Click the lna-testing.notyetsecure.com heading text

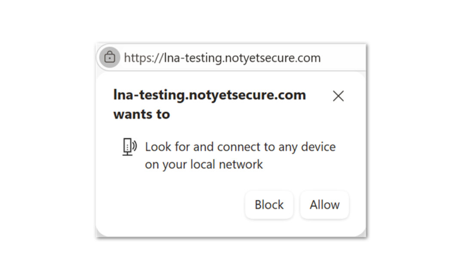pyautogui.click(x=209, y=95)
